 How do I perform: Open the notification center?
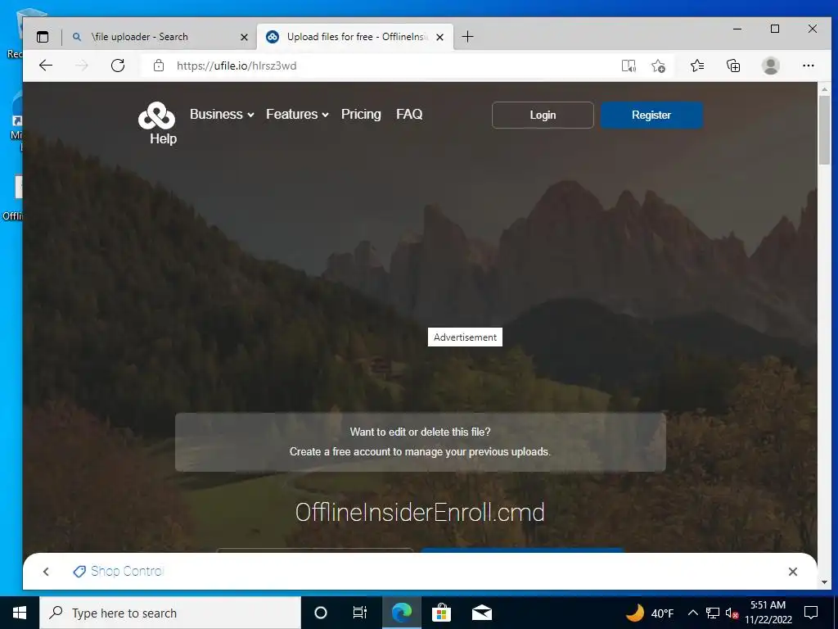tap(811, 613)
